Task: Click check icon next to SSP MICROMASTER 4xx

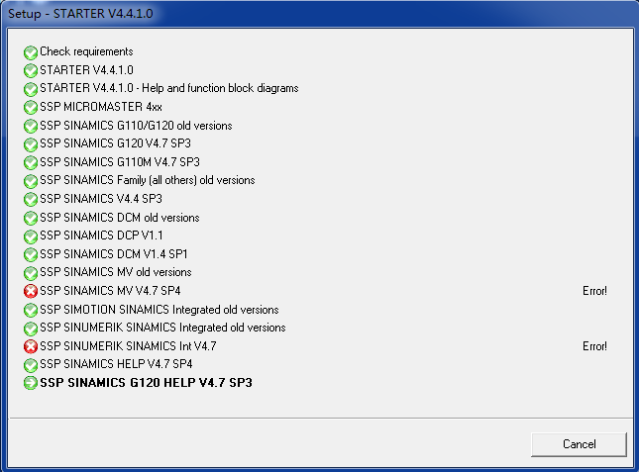Action: point(31,107)
